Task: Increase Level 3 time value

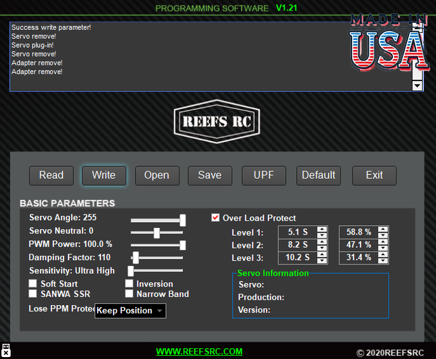Action: tap(322, 254)
